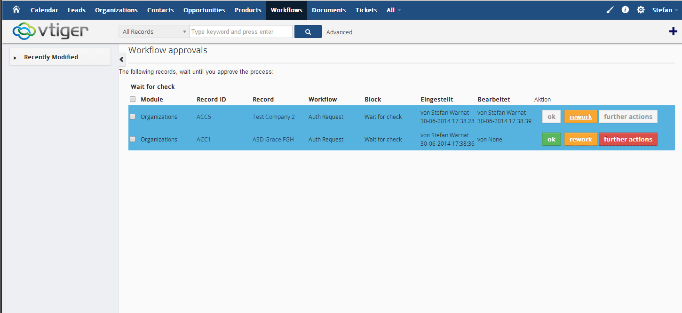Viewport: 682px width, 313px height.
Task: Click red further actions button
Action: point(628,140)
